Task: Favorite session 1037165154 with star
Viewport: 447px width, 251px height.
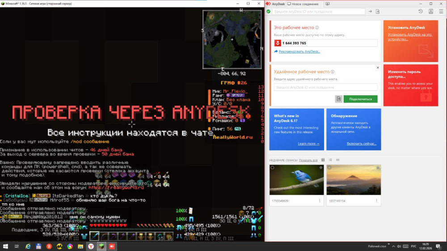Action: tap(378, 168)
